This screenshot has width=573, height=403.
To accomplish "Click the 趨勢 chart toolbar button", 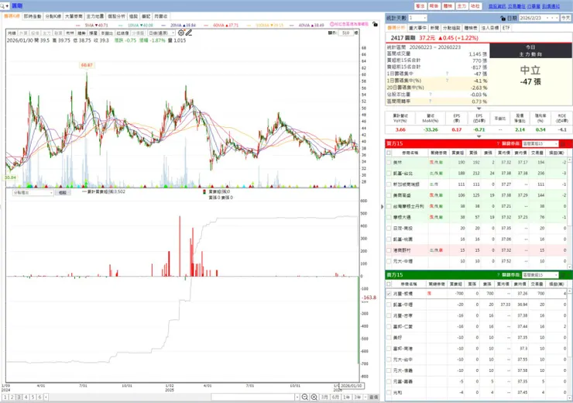I will 81,33.
